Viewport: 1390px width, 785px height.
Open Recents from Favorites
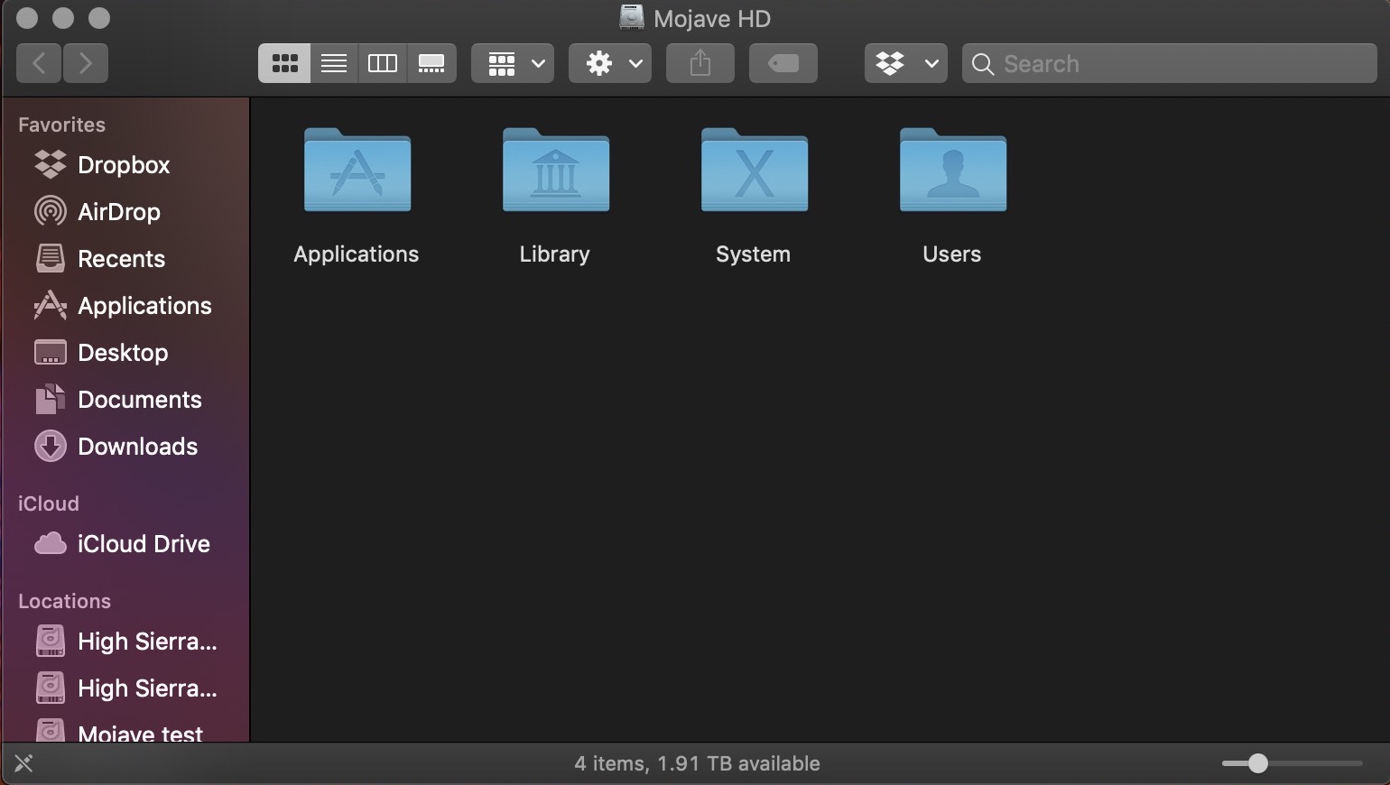coord(121,259)
